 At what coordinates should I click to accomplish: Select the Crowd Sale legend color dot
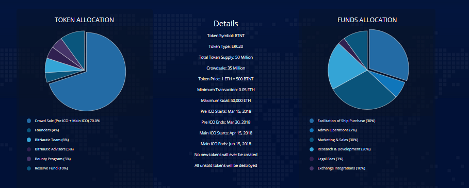click(29, 121)
